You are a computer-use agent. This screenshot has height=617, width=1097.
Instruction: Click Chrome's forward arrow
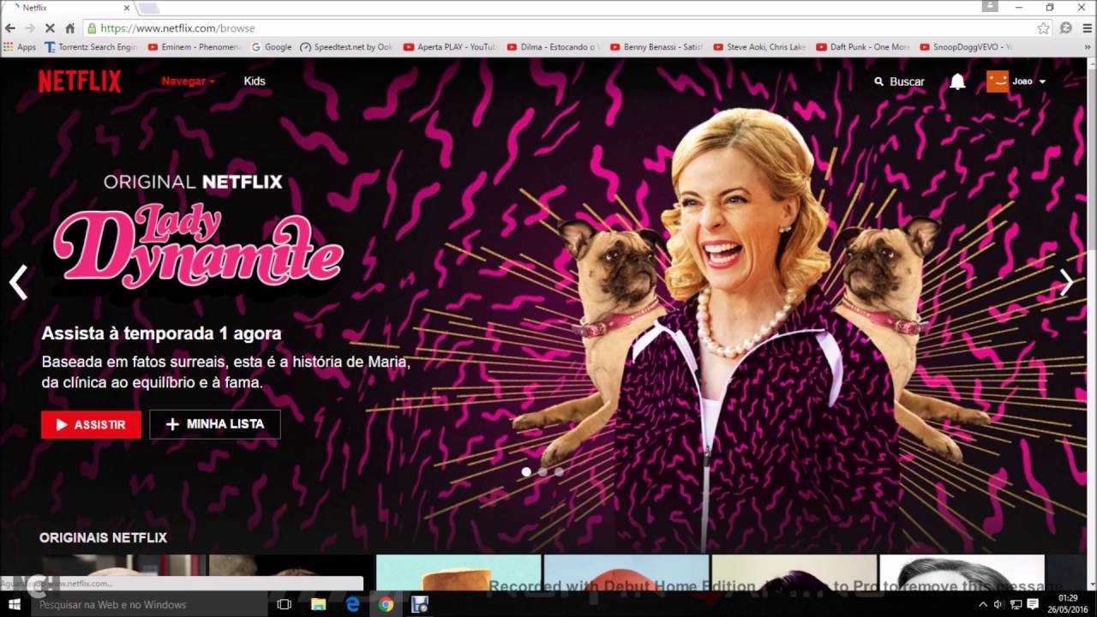pos(30,28)
